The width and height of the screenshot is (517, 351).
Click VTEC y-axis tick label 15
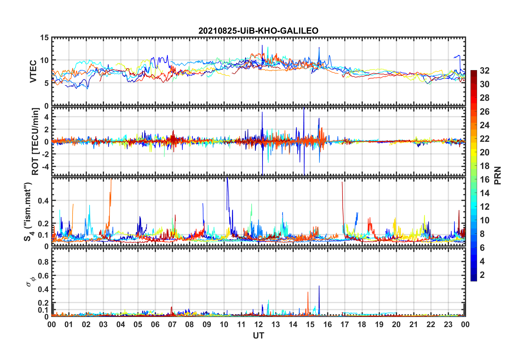click(x=44, y=38)
